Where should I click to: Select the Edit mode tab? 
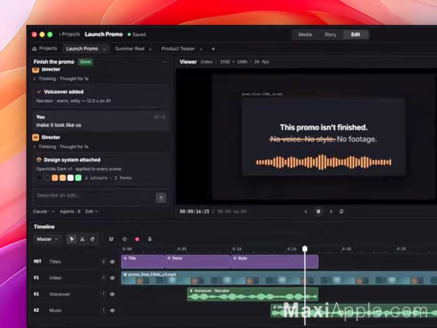[356, 34]
